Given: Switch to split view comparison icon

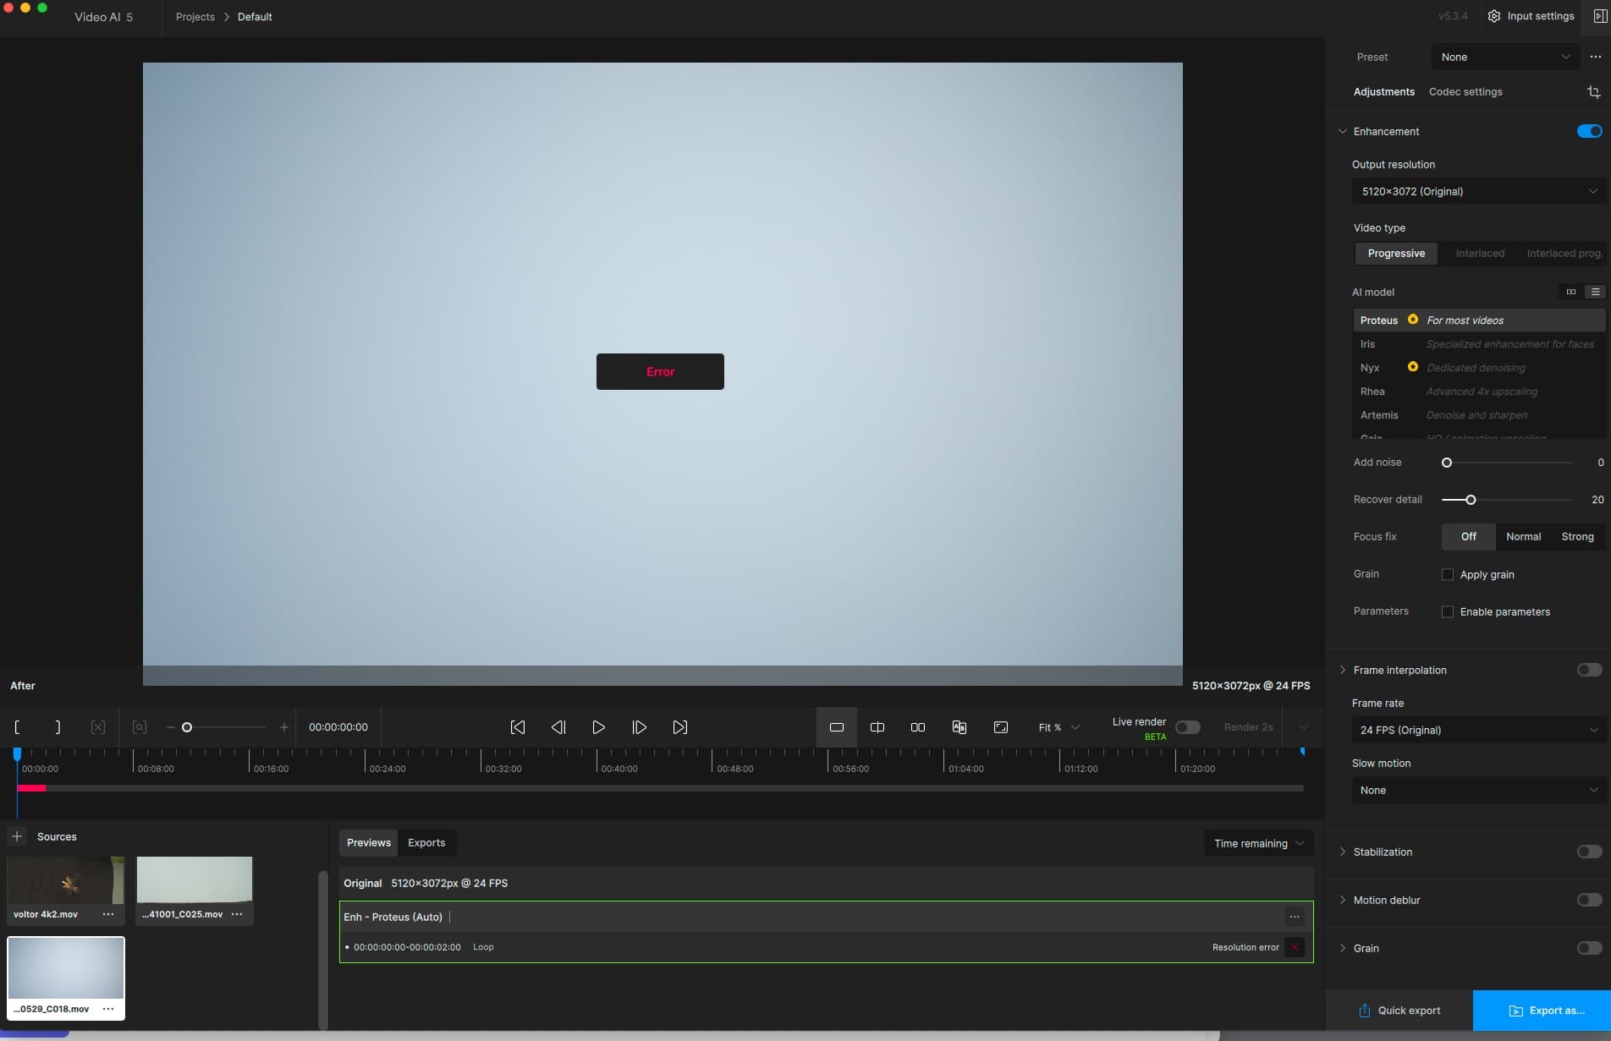Looking at the screenshot, I should pyautogui.click(x=877, y=727).
